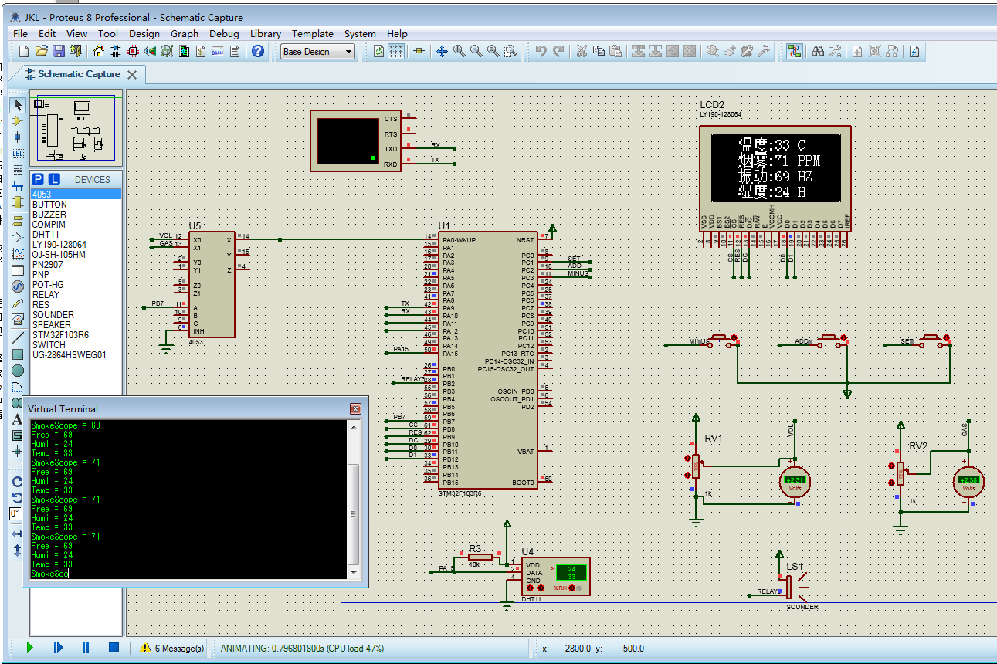
Task: Select the 2D Graphics Line tool
Action: coord(18,338)
